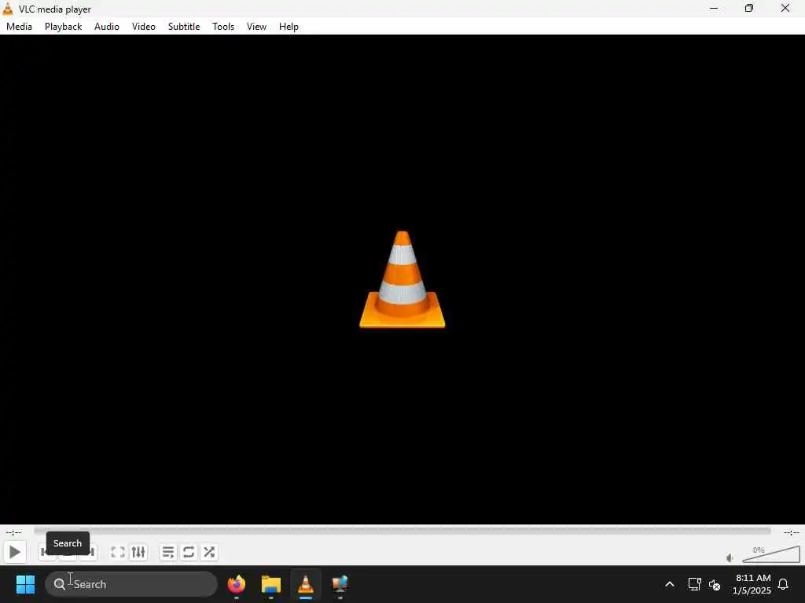Open the Tools menu
This screenshot has height=603, width=805.
pos(223,27)
